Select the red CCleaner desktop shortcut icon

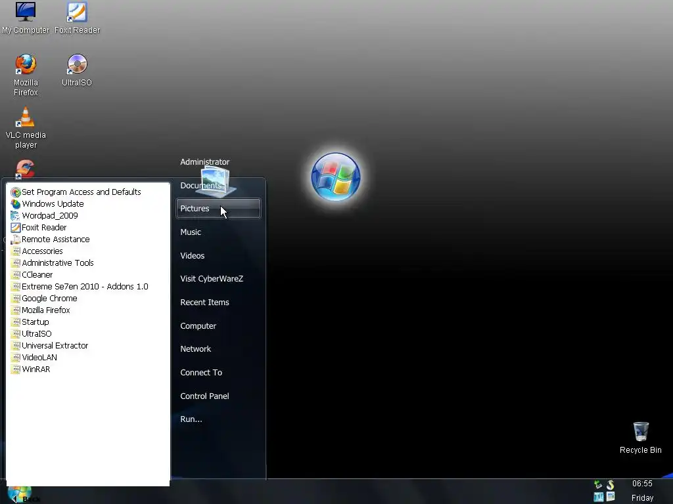pyautogui.click(x=25, y=169)
